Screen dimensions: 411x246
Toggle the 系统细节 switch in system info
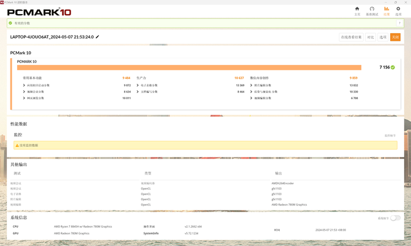[x=395, y=218]
